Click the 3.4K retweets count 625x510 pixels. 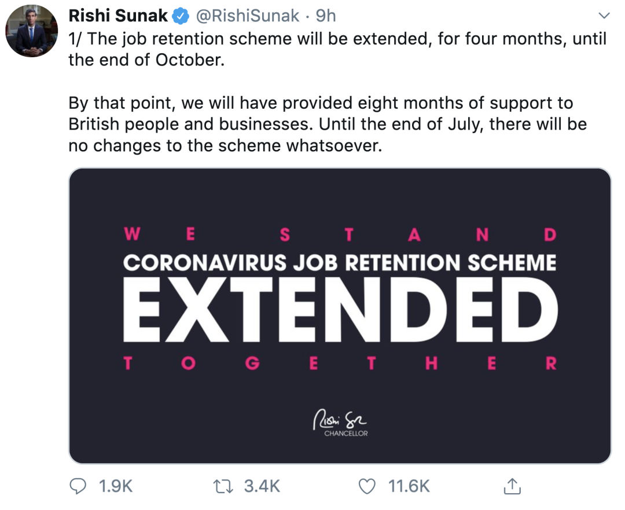(x=262, y=486)
